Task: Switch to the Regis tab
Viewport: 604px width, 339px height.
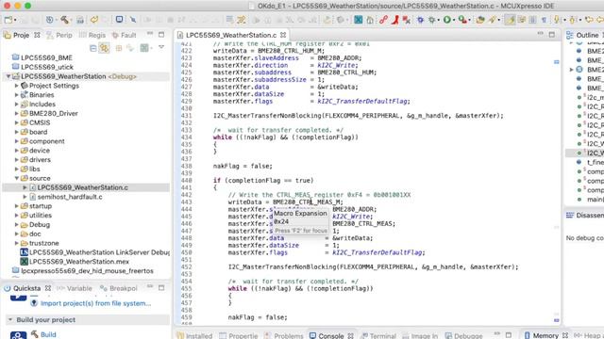Action: coord(92,35)
